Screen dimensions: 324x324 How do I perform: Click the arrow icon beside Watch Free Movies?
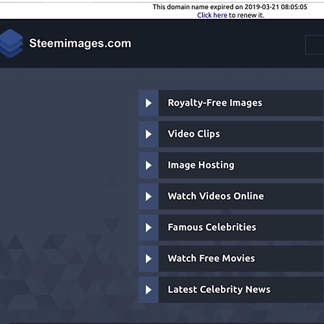(148, 259)
